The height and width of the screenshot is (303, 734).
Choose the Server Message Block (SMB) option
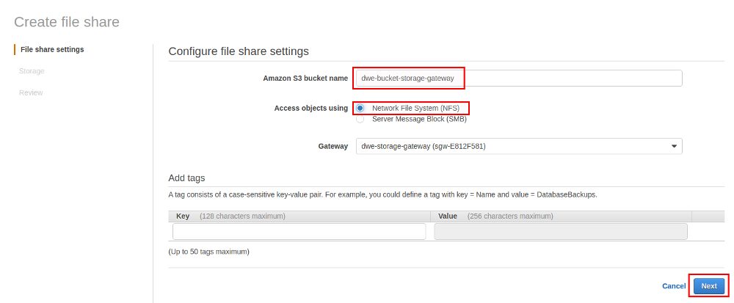(360, 120)
